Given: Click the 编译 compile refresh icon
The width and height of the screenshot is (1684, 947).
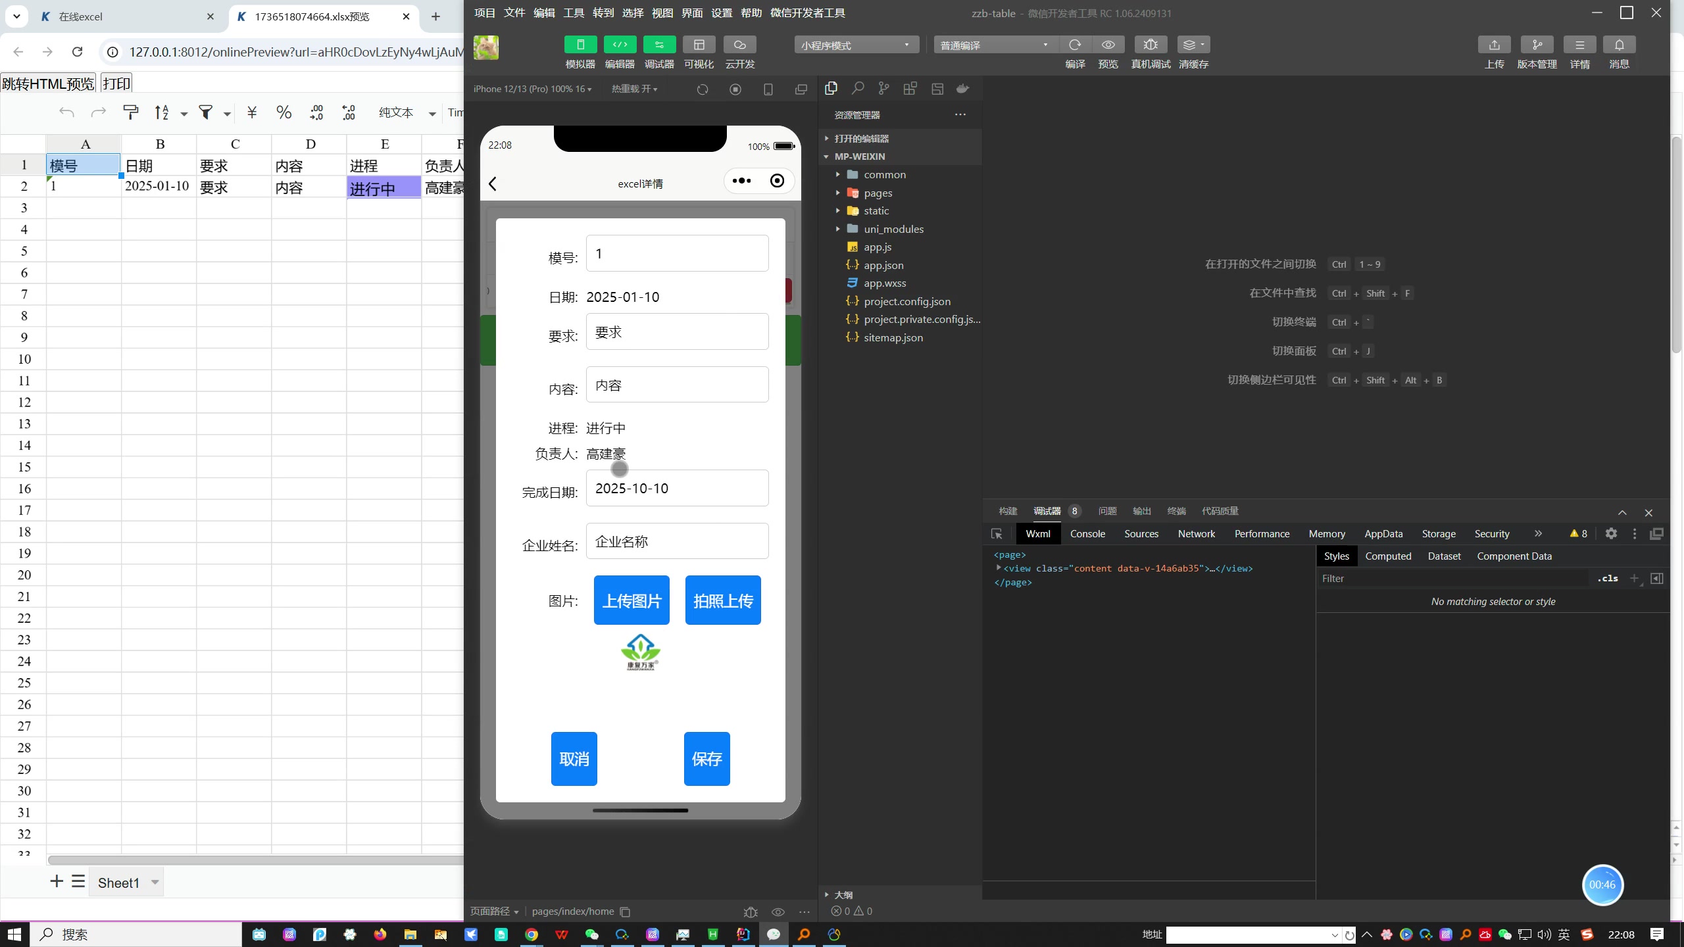Looking at the screenshot, I should coord(1075,45).
